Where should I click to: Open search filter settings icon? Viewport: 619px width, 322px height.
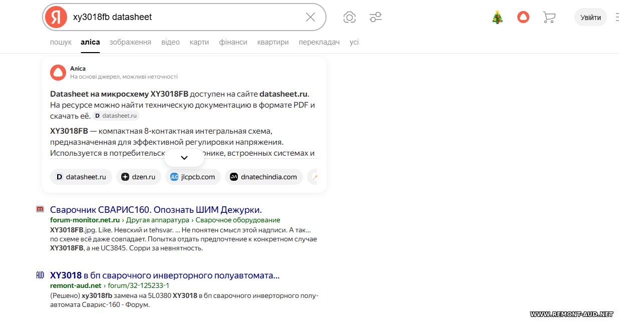coord(376,18)
